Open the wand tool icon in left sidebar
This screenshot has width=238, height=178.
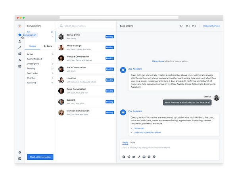20,48
